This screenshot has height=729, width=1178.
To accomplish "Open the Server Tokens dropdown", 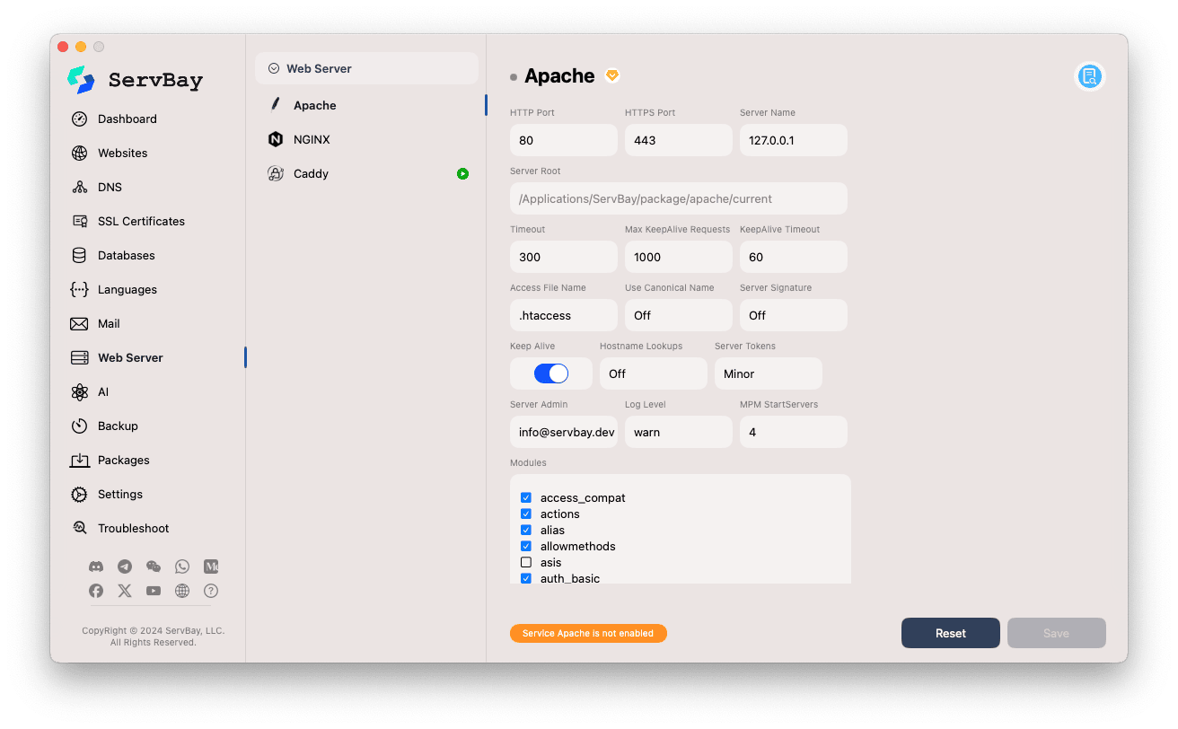I will 769,373.
